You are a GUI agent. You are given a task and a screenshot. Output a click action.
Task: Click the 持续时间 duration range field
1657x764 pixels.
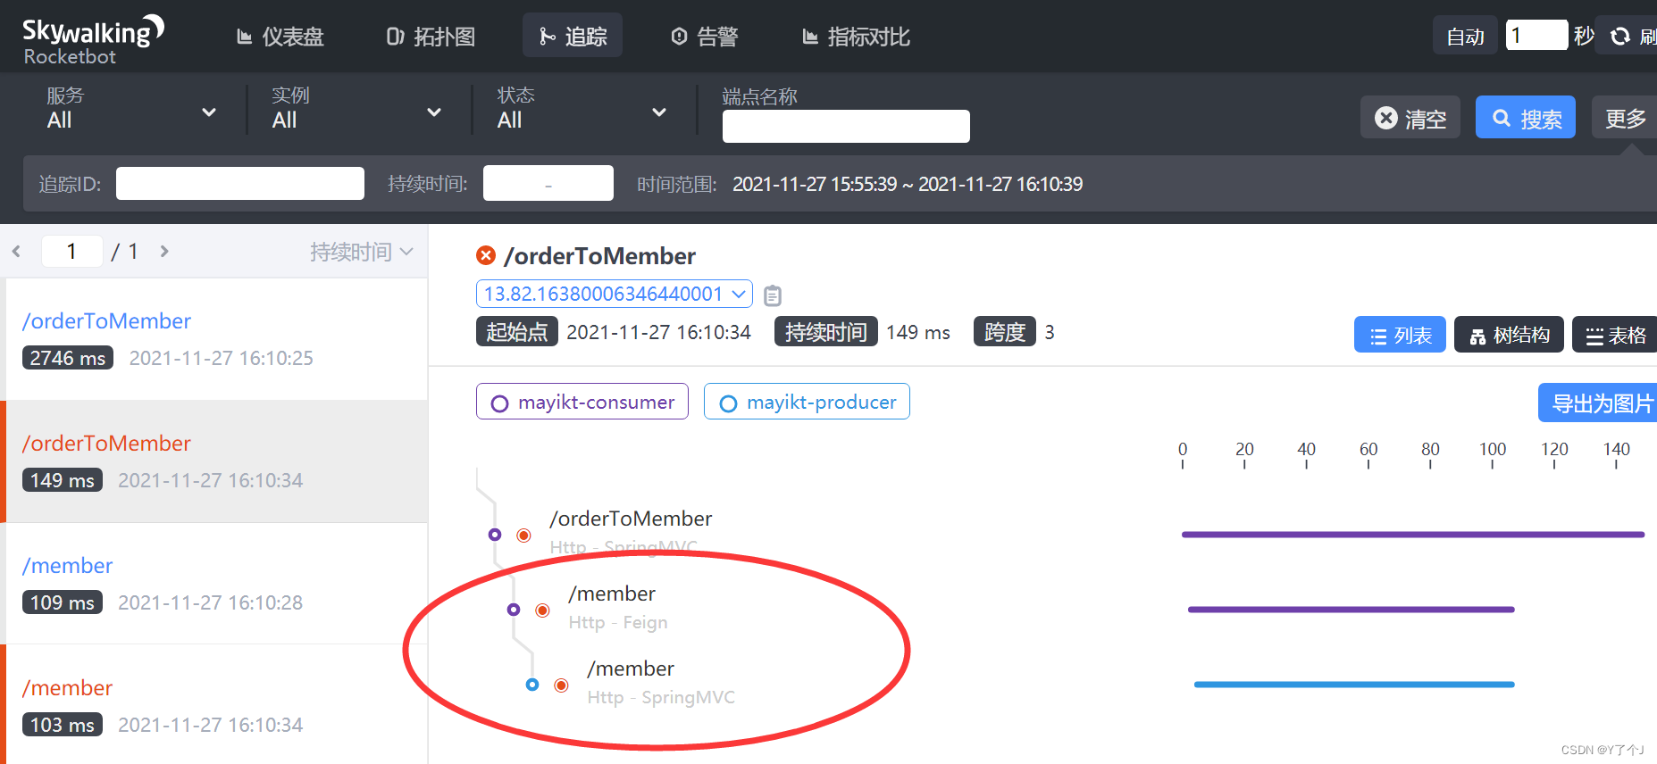point(548,183)
